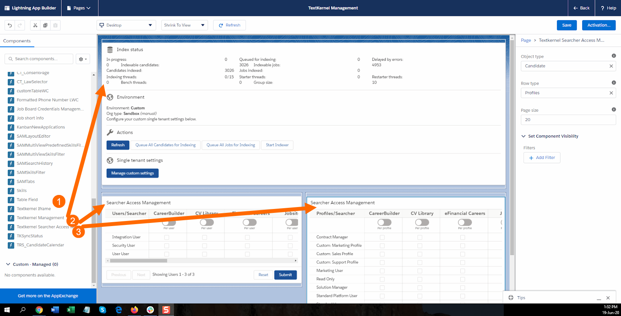Toggle CareerBuilder per profile switch
The width and height of the screenshot is (621, 316).
pos(384,223)
